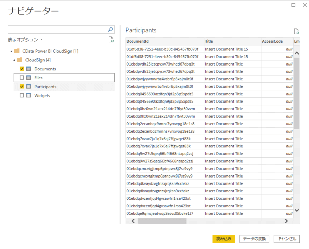Uncheck the Documents checkbox
This screenshot has height=249, width=309.
click(x=22, y=69)
